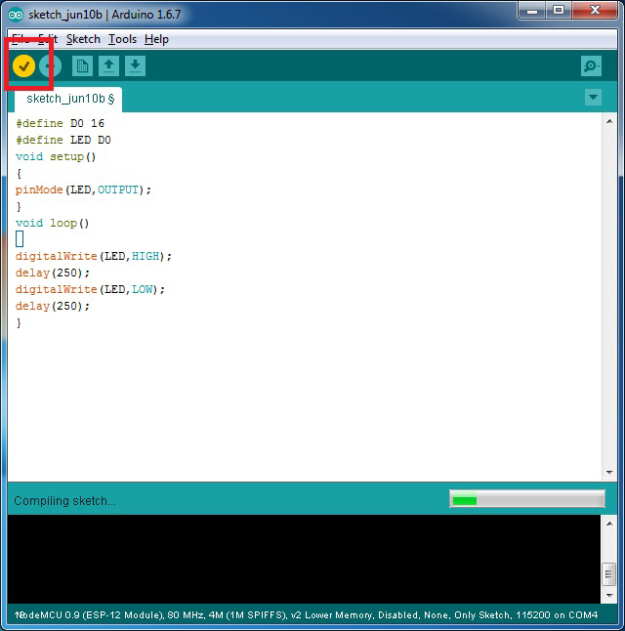Viewport: 625px width, 631px height.
Task: Maximize the Arduino window
Action: 558,12
